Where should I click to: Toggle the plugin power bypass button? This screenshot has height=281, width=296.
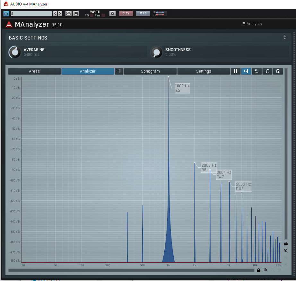[x=6, y=13]
